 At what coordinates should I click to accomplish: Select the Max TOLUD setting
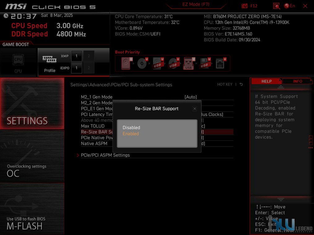[x=93, y=126]
